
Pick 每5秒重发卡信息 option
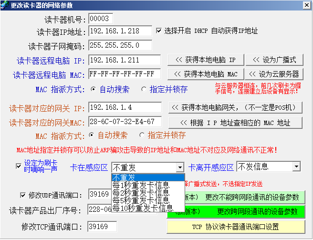click(140, 200)
